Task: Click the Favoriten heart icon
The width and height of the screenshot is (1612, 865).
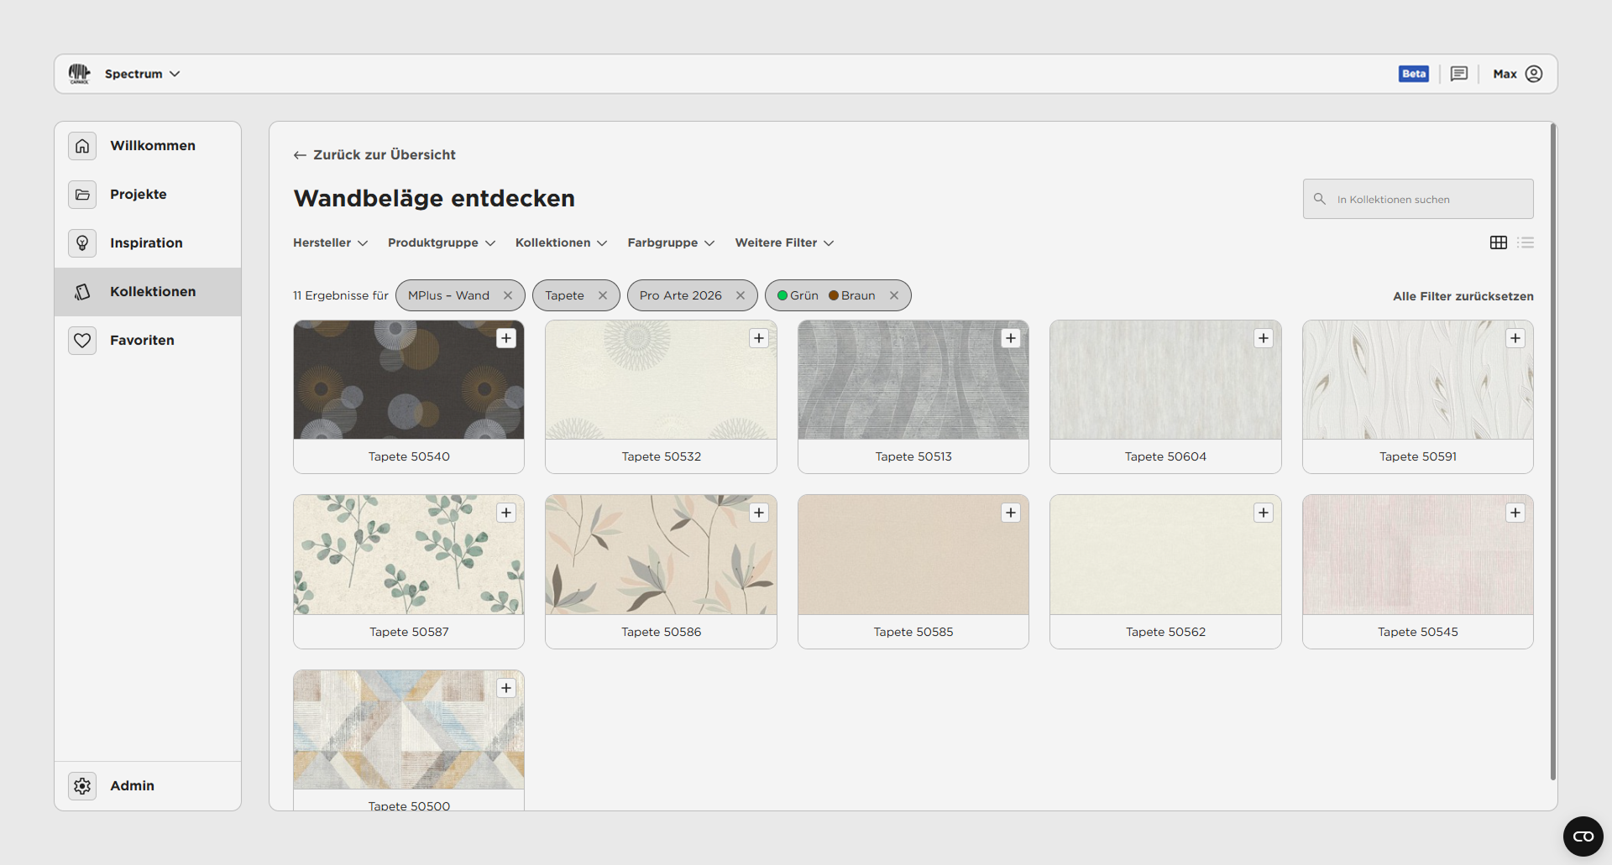Action: (82, 341)
